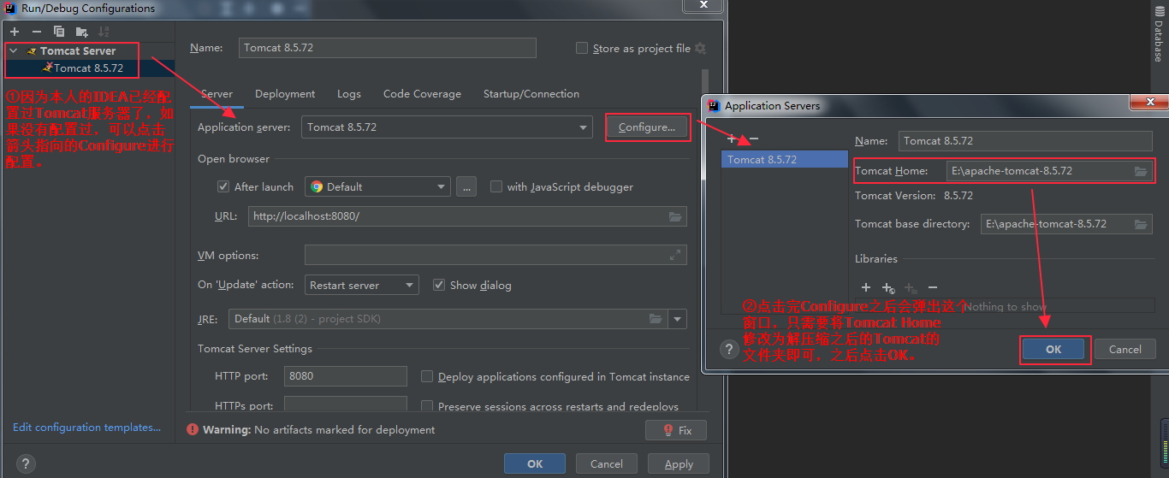Collapse the Tomcat Server tree node
1169x478 pixels.
(13, 51)
